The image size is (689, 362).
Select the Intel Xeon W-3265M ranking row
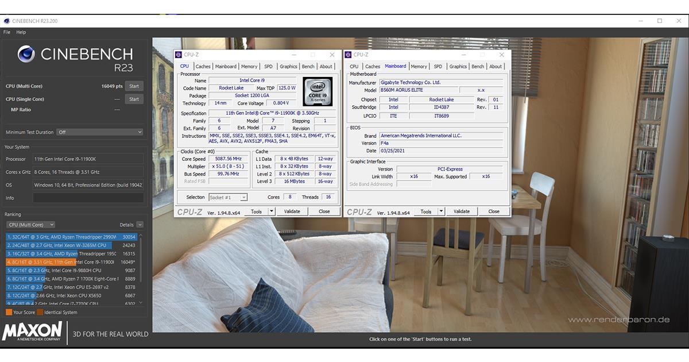click(71, 245)
